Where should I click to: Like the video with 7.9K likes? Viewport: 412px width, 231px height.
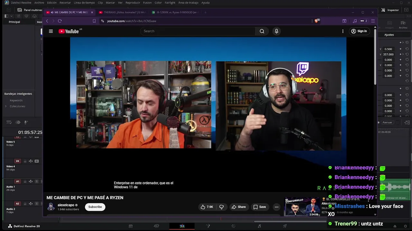pos(207,207)
